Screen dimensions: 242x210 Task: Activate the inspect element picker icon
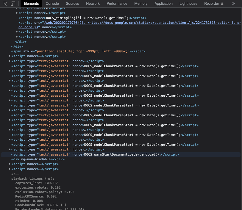pos(5,4)
